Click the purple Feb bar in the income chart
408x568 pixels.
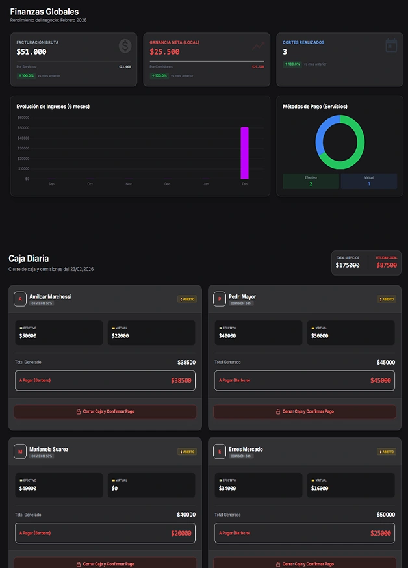pos(244,153)
